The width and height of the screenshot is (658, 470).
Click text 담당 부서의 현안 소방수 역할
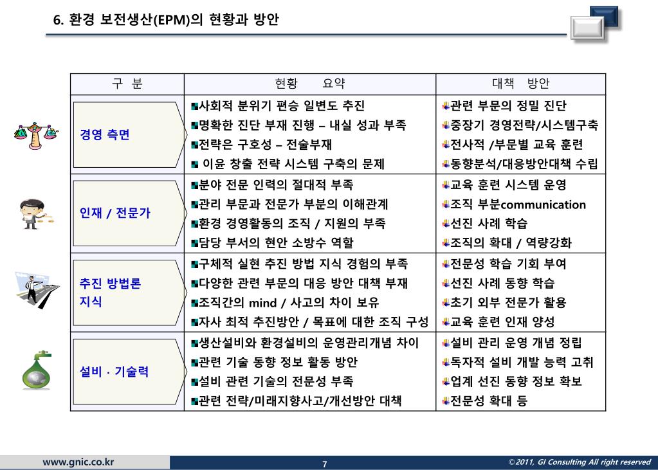[276, 242]
